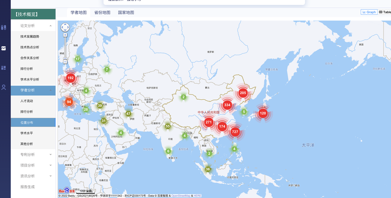Click the green 7 cluster marker
The image size is (391, 198).
click(107, 69)
